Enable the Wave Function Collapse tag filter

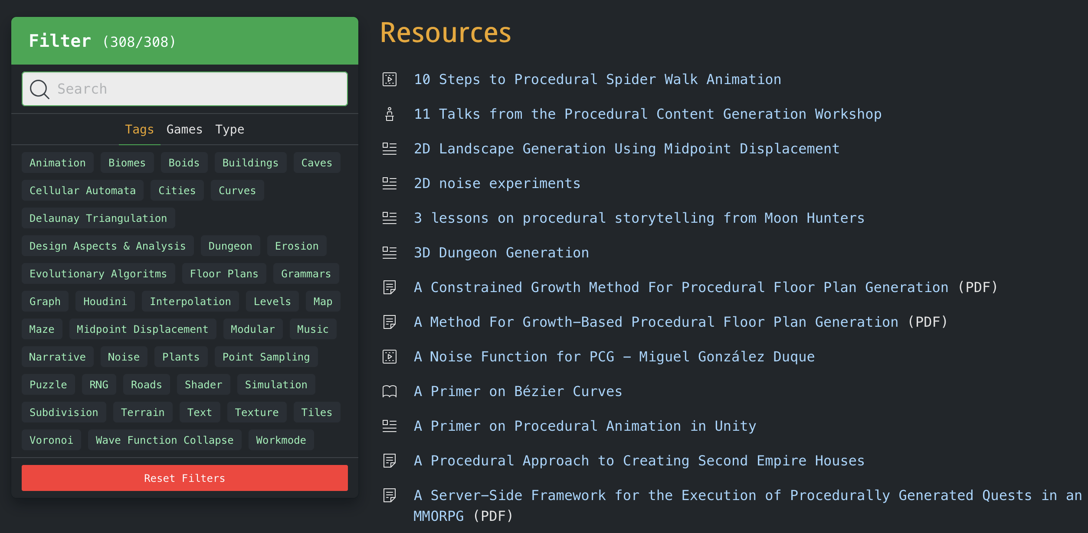point(165,440)
